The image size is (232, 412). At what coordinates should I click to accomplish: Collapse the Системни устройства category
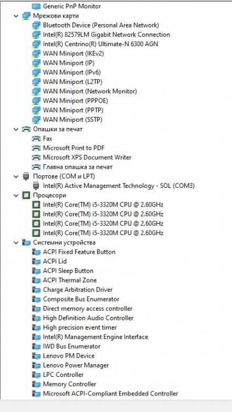(16, 242)
